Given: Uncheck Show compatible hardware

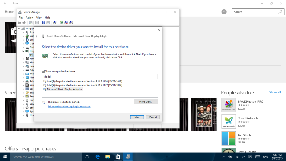Looking at the screenshot, I should coord(43,71).
